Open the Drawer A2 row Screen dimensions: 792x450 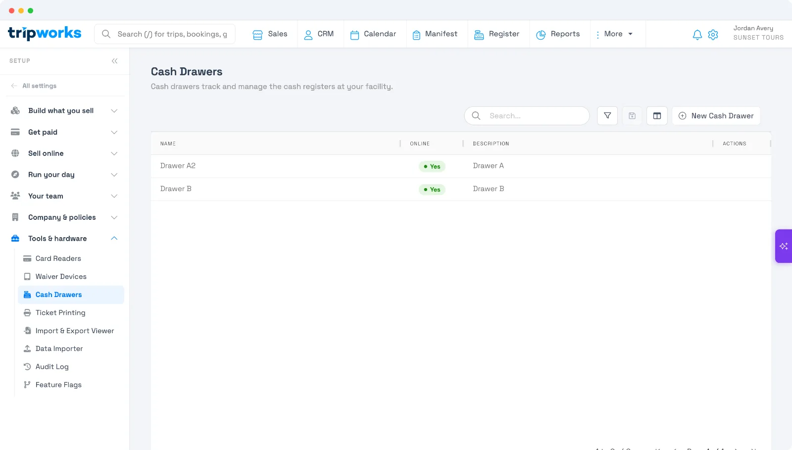click(461, 166)
